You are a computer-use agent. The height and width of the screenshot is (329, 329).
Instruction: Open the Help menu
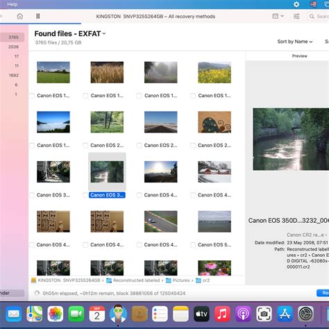tap(12, 4)
